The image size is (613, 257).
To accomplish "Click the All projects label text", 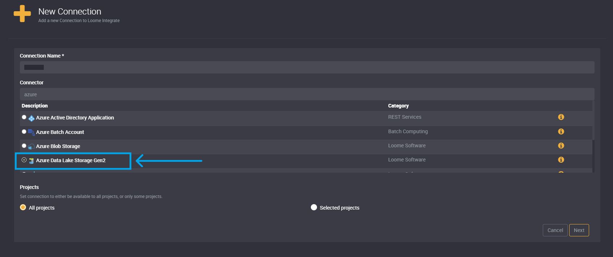I will [x=42, y=208].
